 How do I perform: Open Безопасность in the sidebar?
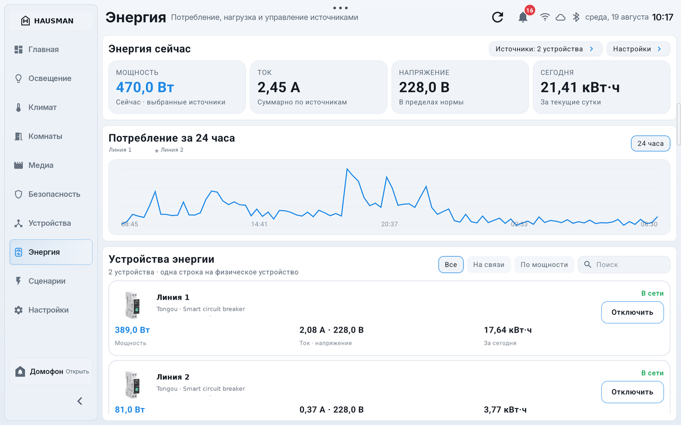51,194
